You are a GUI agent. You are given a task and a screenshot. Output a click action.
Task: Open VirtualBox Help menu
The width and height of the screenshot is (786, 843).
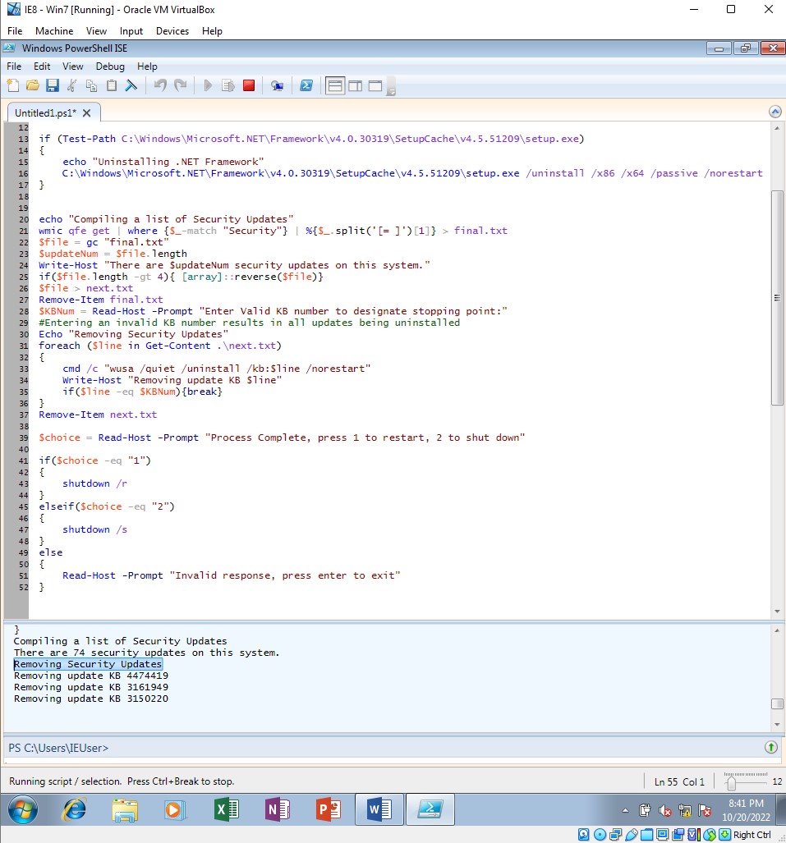[x=212, y=30]
